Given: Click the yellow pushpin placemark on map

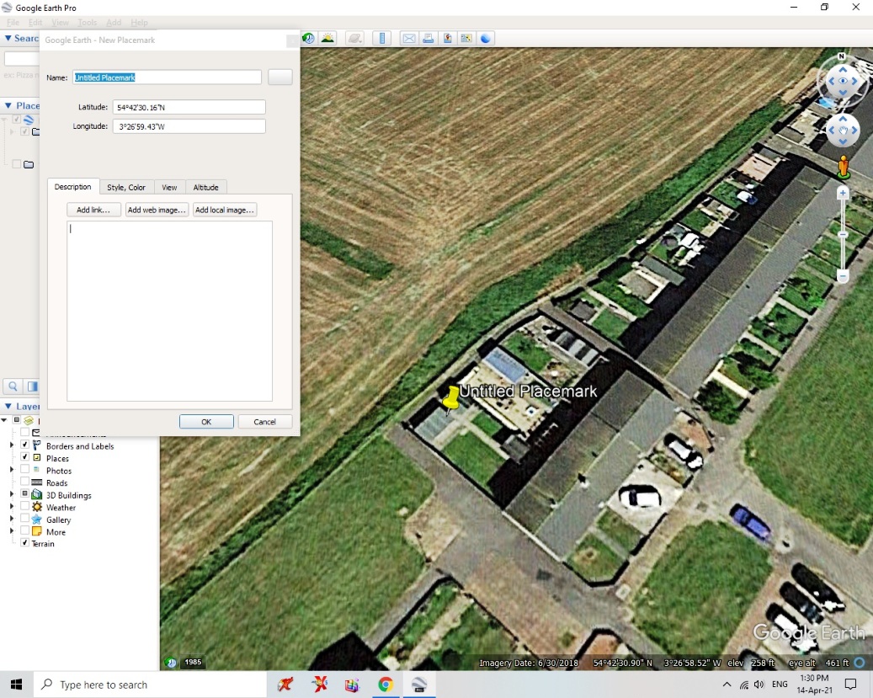Looking at the screenshot, I should pyautogui.click(x=451, y=399).
